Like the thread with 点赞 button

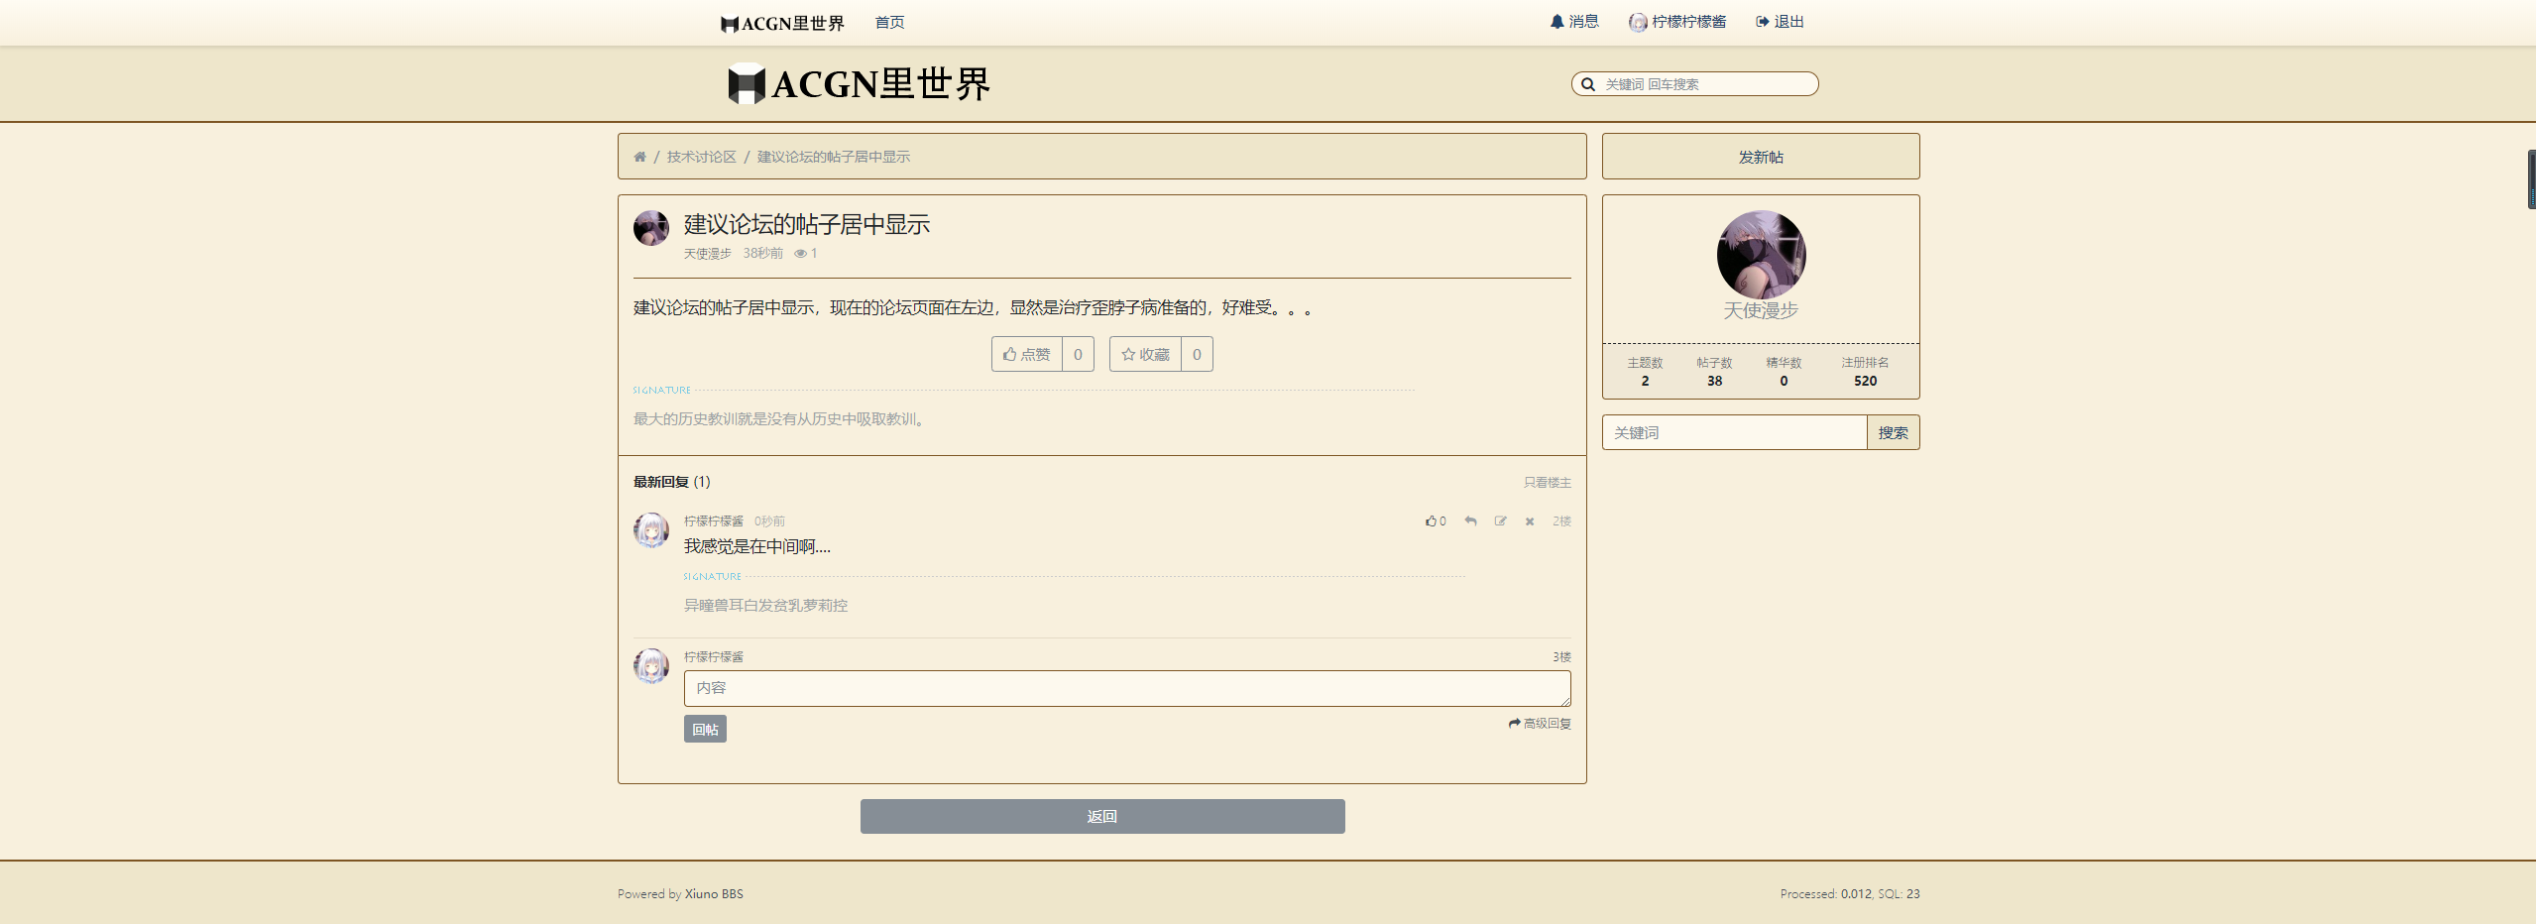[1027, 355]
